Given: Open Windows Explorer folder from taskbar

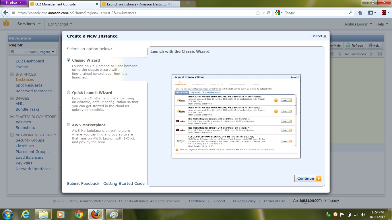Looking at the screenshot, I should [43, 214].
